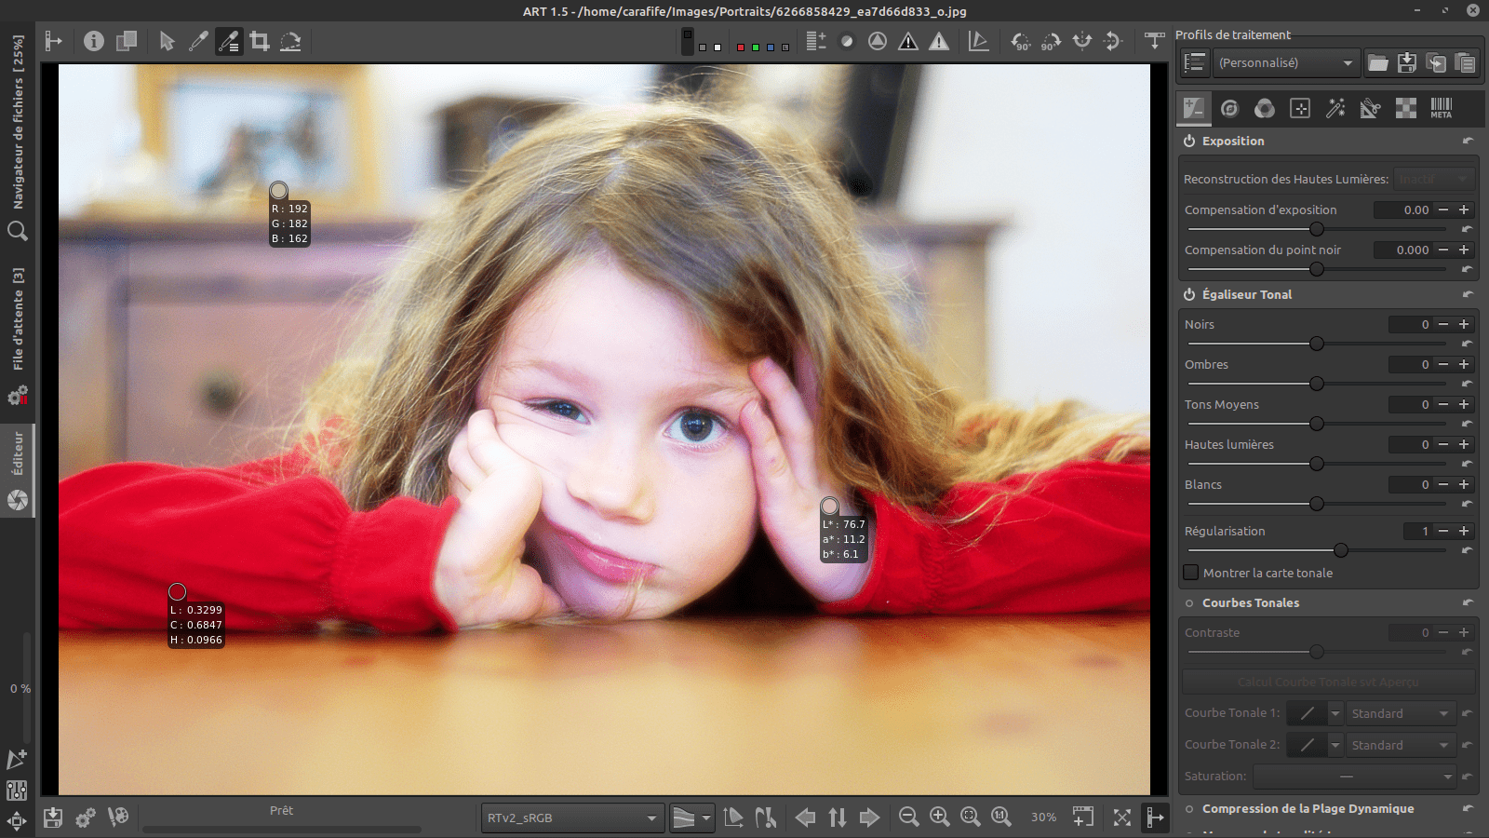Open the RTv2_sRGB output profile dropdown
Viewport: 1489px width, 838px height.
572,818
